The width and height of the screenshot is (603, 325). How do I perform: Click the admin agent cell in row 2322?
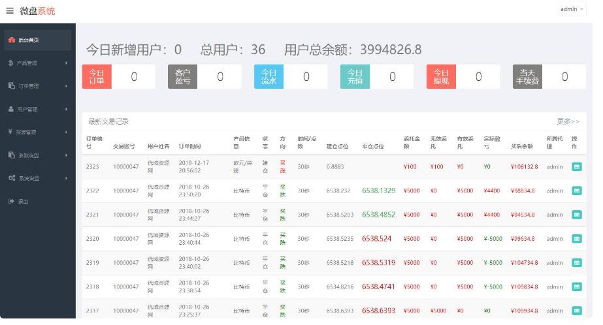pos(554,191)
